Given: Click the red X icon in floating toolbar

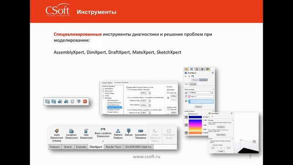Looking at the screenshot, I should (x=85, y=101).
